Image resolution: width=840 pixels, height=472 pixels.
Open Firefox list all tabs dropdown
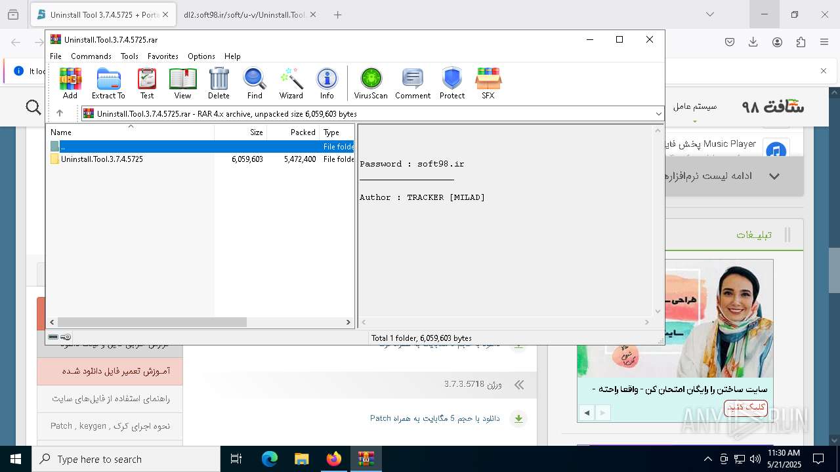(710, 14)
